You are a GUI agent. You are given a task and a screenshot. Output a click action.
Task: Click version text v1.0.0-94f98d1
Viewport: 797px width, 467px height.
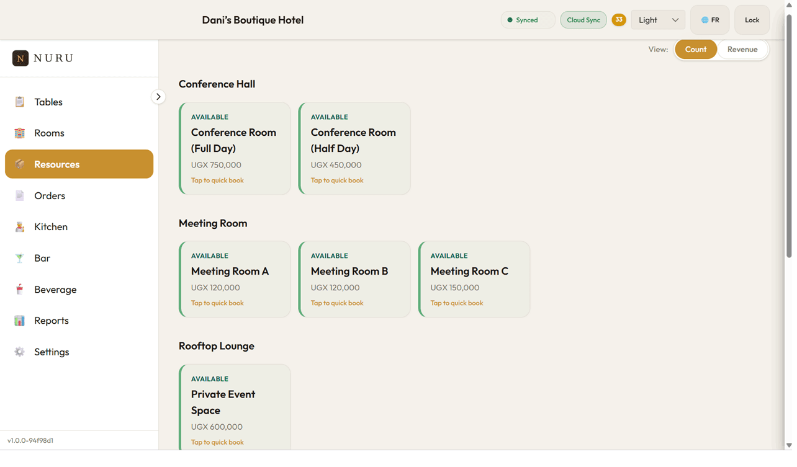[x=30, y=440]
